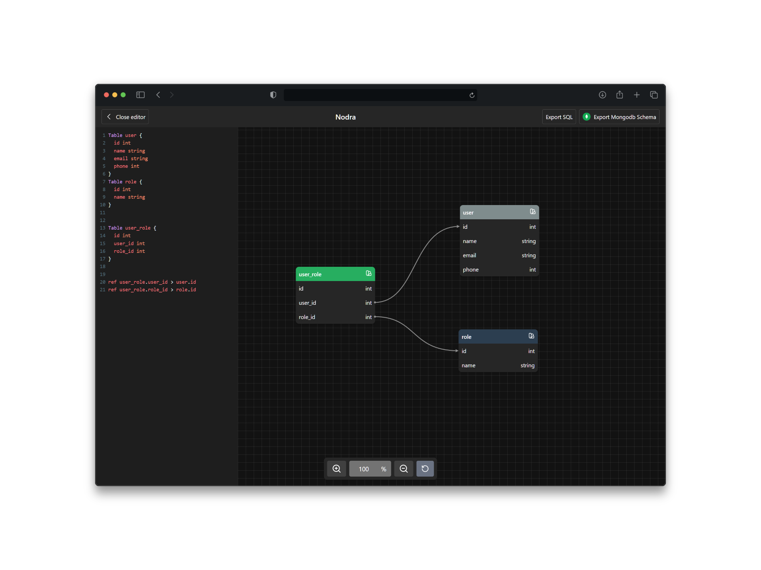The height and width of the screenshot is (570, 761).
Task: Click the privacy shield icon
Action: pos(273,95)
